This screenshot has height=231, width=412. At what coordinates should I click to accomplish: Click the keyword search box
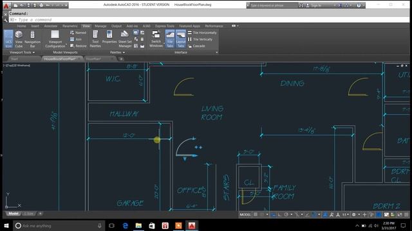273,5
